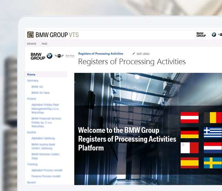Select the Austrian flag
222x191 pixels.
click(189, 117)
